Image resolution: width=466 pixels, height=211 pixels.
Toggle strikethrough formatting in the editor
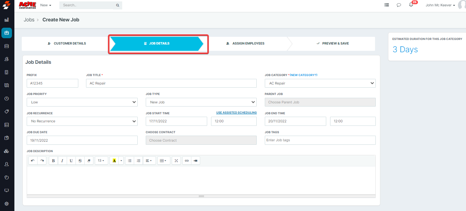80,161
